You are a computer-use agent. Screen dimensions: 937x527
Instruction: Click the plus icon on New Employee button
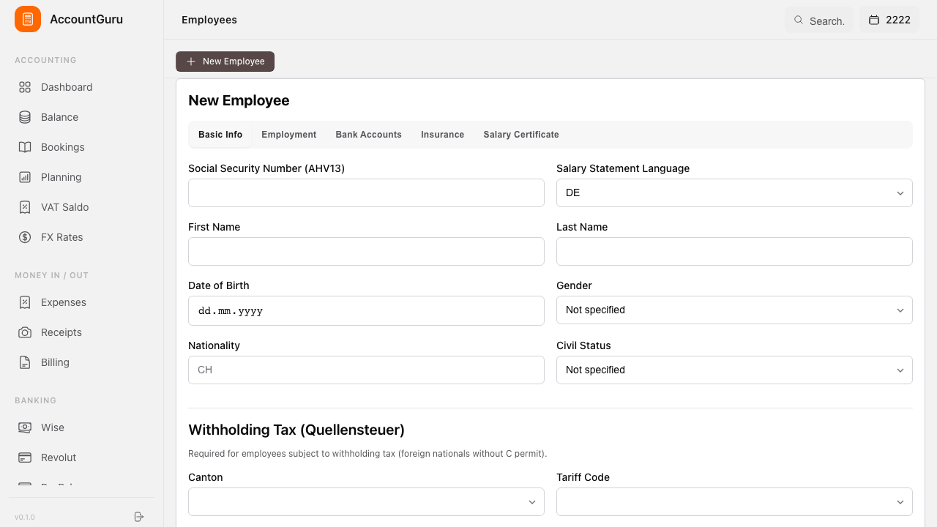(x=191, y=61)
